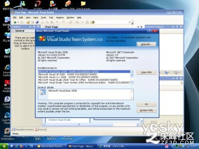Open the Tools menu
The height and width of the screenshot is (149, 199).
[x=43, y=17]
